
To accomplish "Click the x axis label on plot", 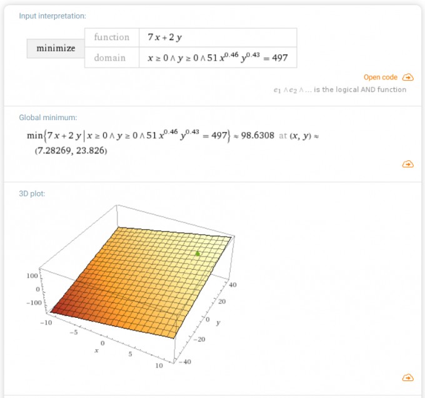I will (96, 350).
